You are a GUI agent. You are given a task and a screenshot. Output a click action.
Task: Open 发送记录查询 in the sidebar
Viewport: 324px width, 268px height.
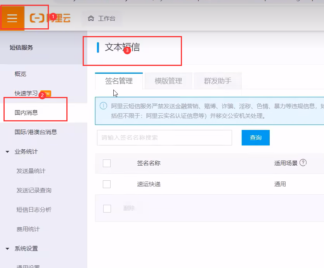click(34, 190)
